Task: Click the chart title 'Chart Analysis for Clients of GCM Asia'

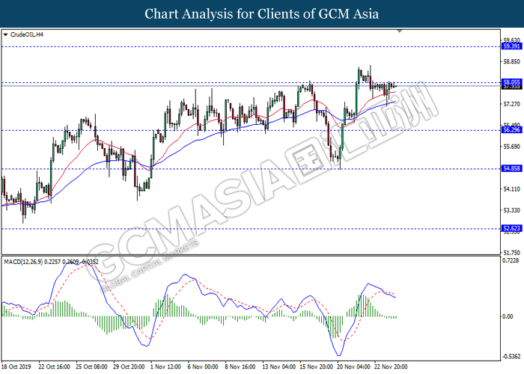Action: pos(262,14)
